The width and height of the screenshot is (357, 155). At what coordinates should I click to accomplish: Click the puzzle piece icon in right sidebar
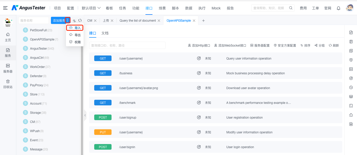(x=351, y=115)
